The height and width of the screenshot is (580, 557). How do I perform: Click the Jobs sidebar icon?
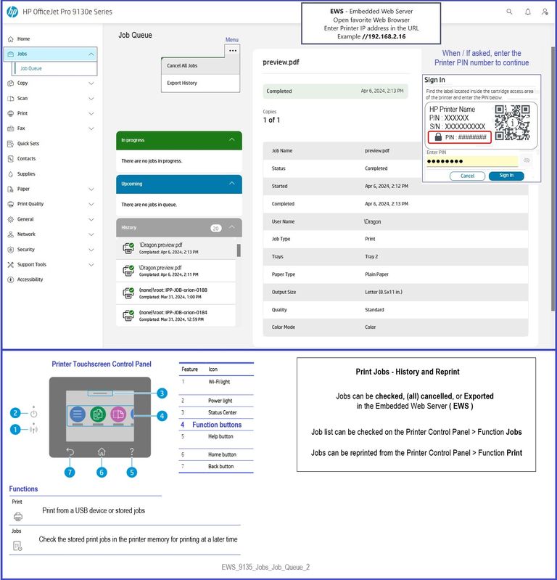[11, 54]
